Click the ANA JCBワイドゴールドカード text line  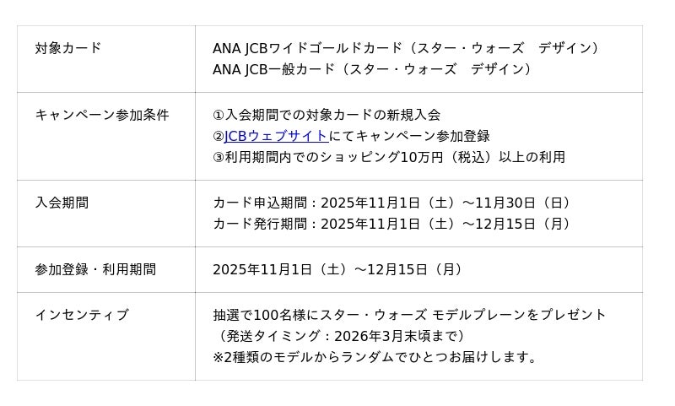click(x=405, y=48)
